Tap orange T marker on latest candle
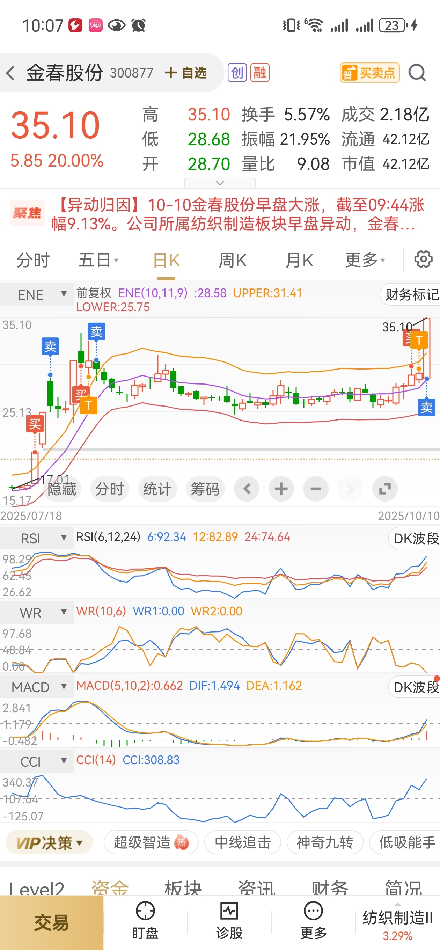Image resolution: width=440 pixels, height=950 pixels. pyautogui.click(x=419, y=339)
